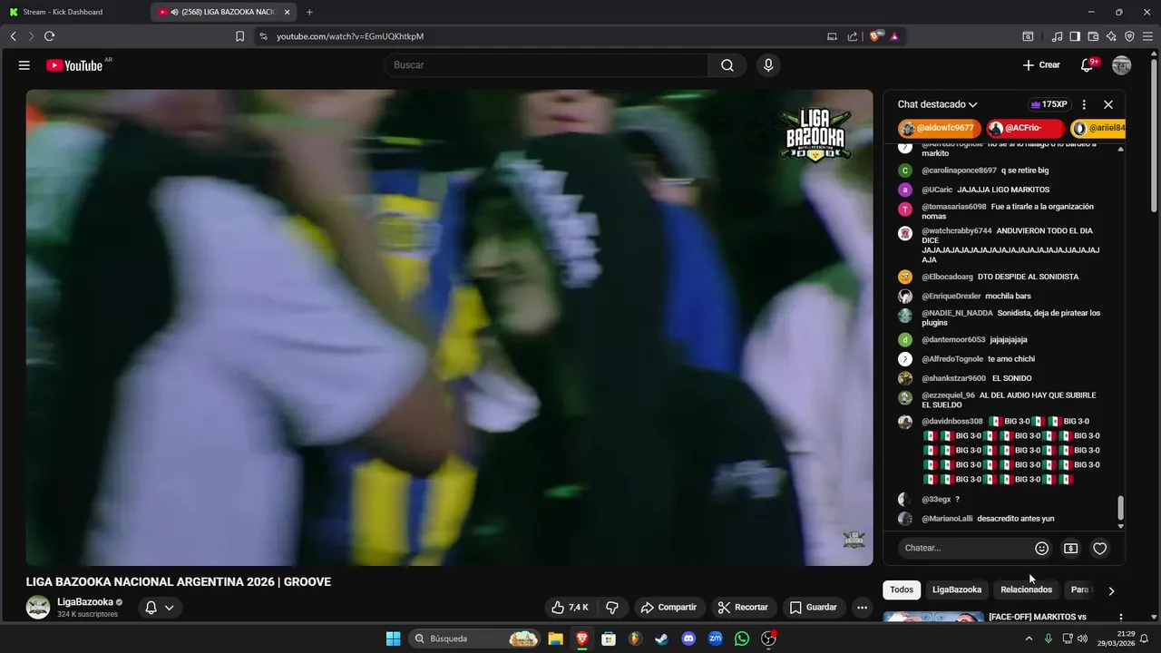Expand Chat destacado dropdown
The width and height of the screenshot is (1161, 653).
coord(938,104)
